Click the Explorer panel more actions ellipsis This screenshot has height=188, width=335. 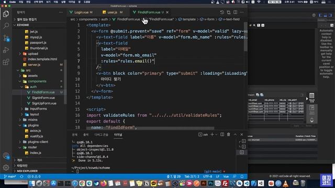pos(61,13)
